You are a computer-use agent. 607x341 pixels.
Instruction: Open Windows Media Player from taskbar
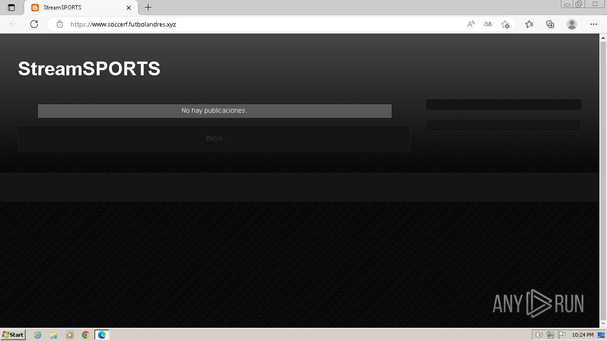(x=70, y=335)
